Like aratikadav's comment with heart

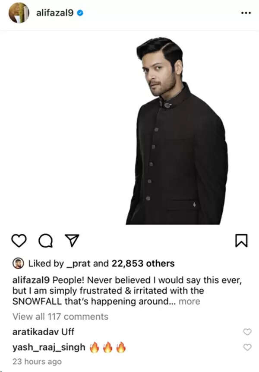pos(247,332)
